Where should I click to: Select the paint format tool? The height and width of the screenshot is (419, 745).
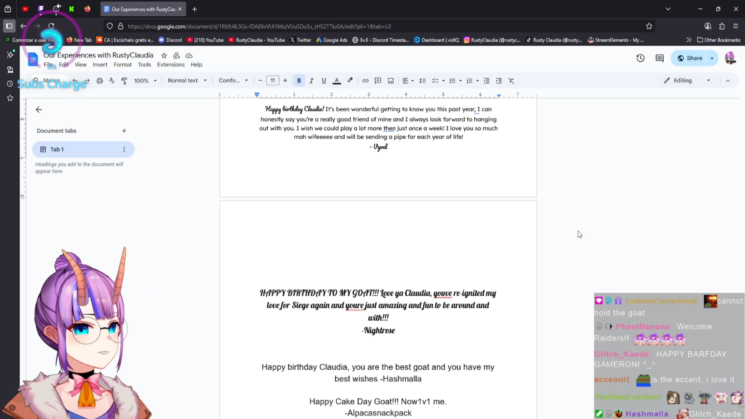pyautogui.click(x=125, y=81)
